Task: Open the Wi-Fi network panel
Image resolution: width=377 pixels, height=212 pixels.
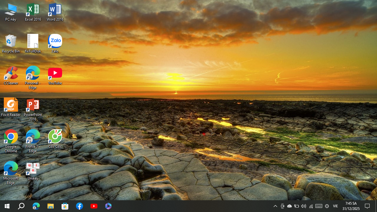Action: coord(311,206)
